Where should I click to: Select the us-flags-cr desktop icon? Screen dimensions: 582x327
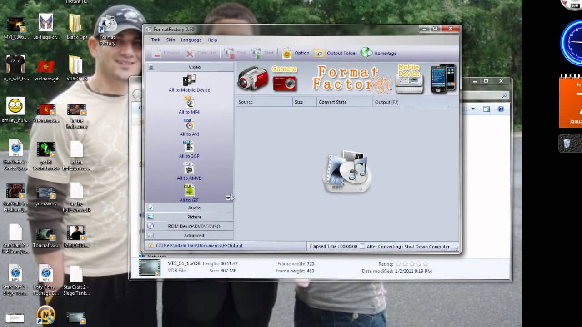coord(46,27)
